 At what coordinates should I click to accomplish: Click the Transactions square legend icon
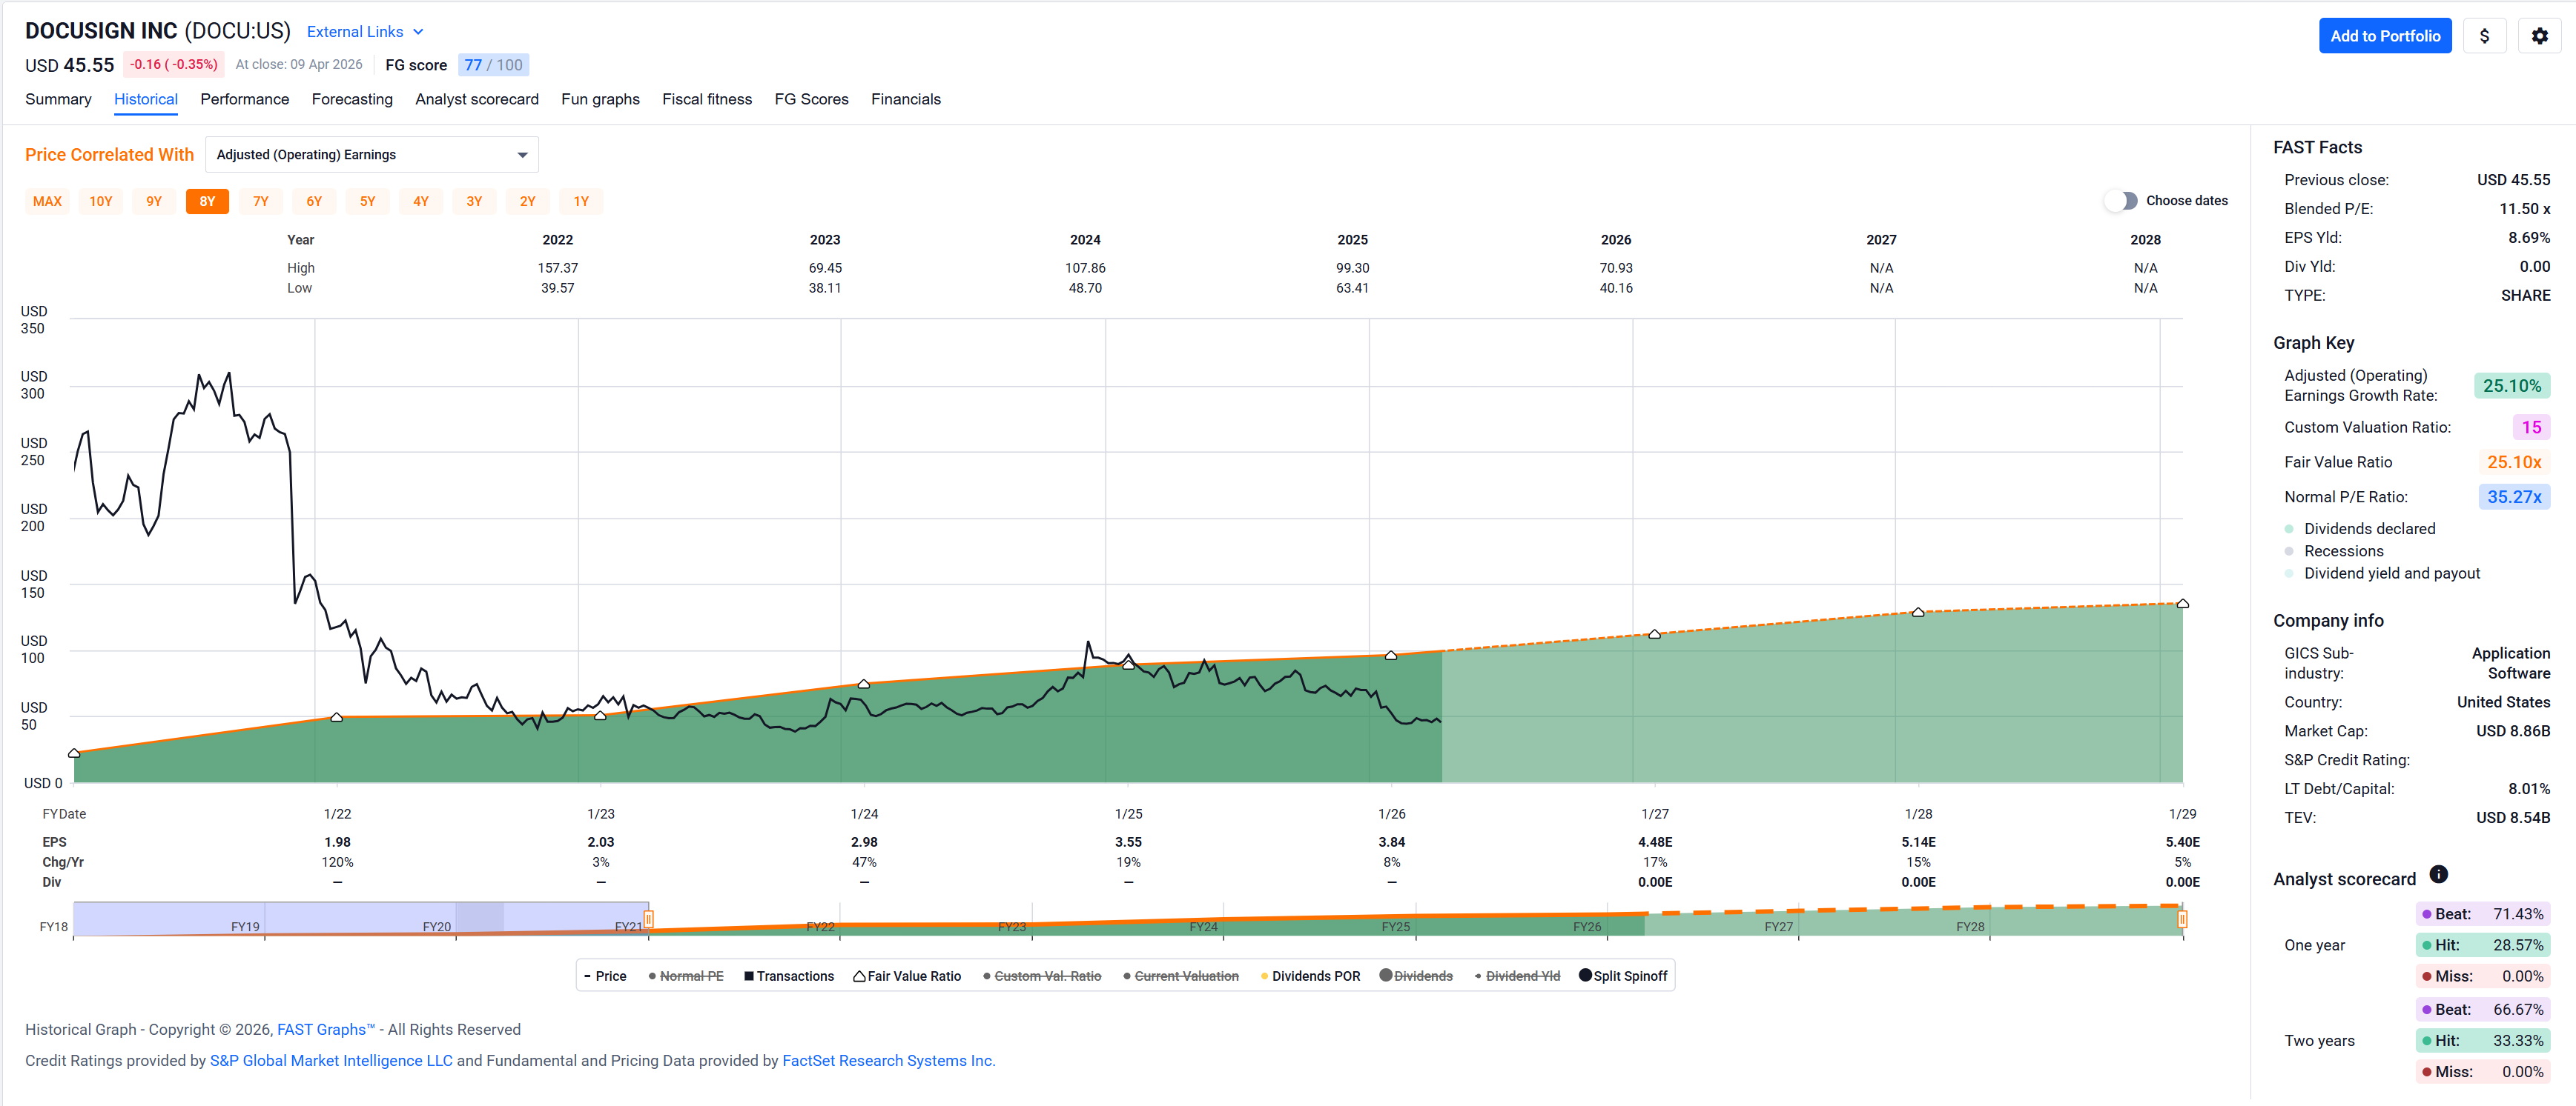749,976
